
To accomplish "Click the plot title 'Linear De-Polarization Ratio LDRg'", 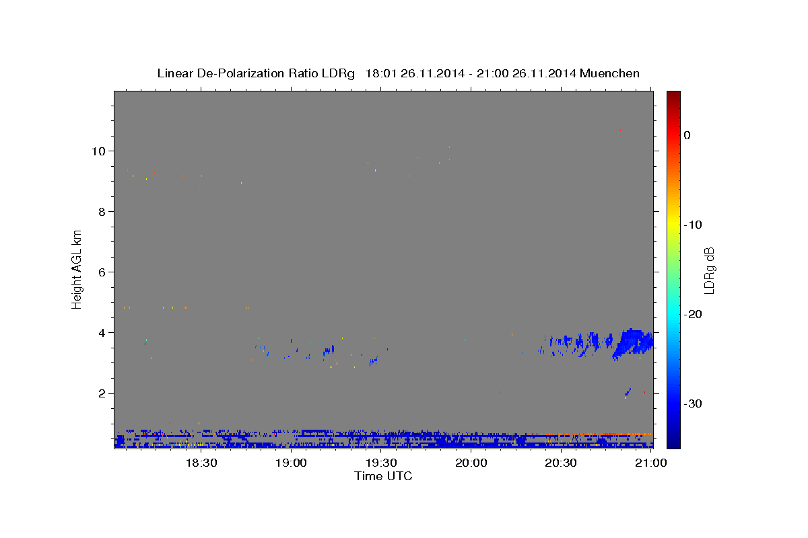I will click(255, 73).
